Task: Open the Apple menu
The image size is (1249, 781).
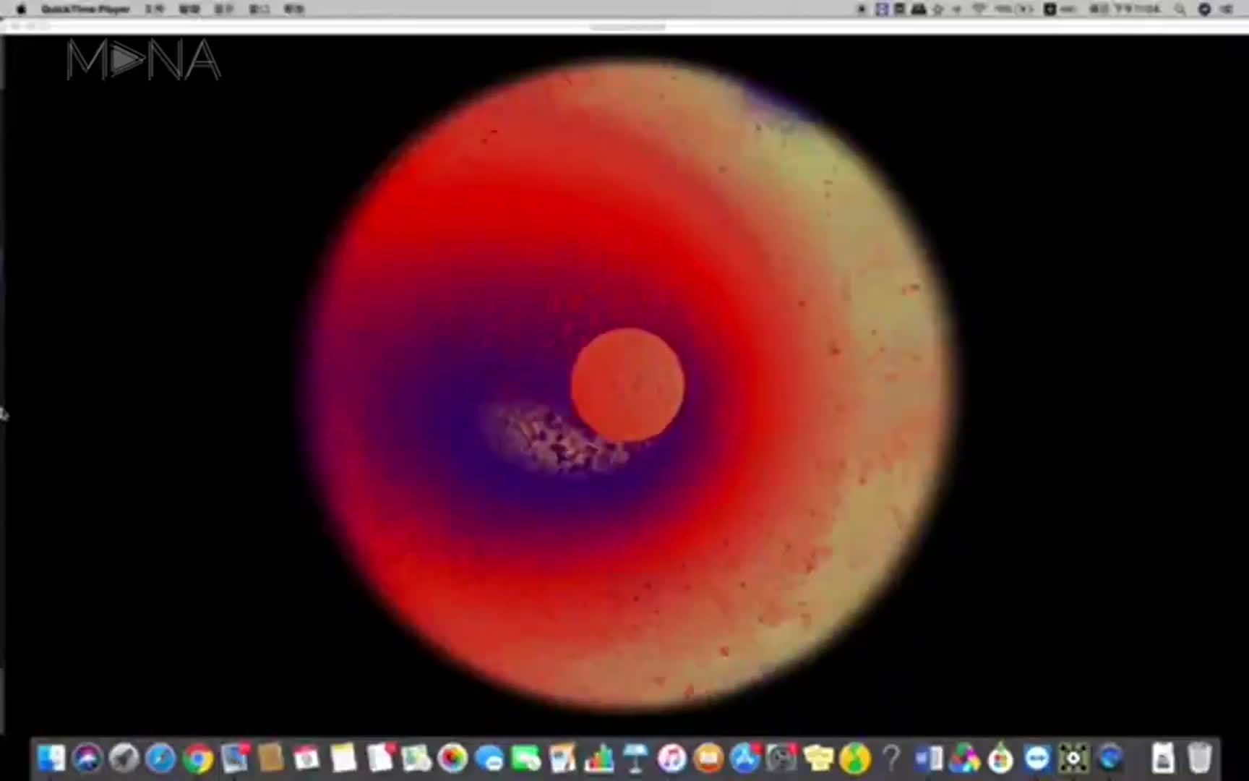Action: 21,9
